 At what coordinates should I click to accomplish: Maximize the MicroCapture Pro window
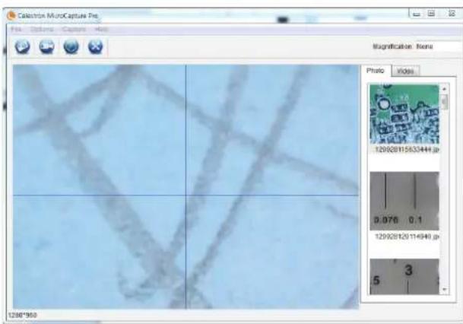pos(431,14)
